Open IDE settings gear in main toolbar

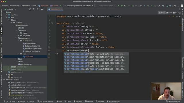(x=179, y=5)
